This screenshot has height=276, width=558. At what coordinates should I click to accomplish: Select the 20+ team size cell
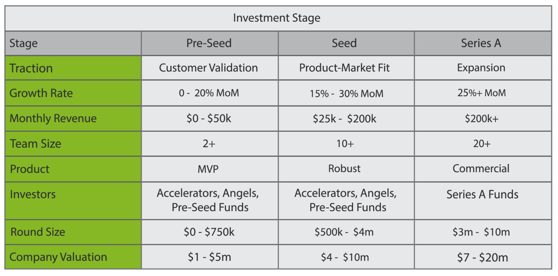point(482,144)
